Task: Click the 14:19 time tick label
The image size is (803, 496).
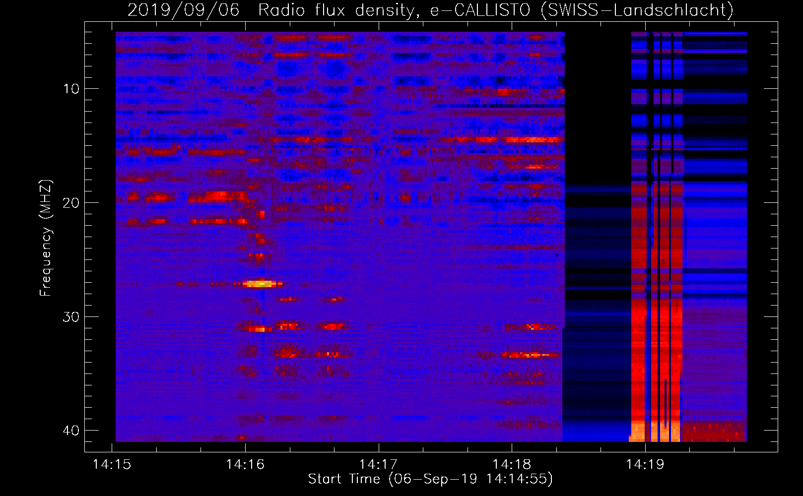Action: 645,465
